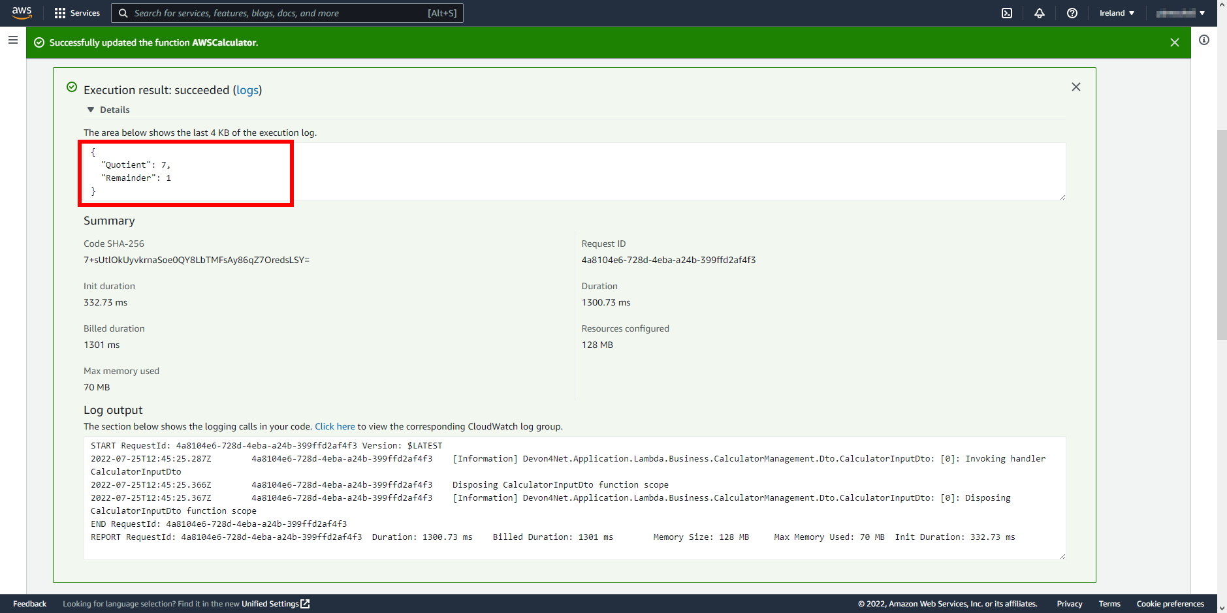
Task: Open the hamburger navigation menu
Action: (12, 40)
